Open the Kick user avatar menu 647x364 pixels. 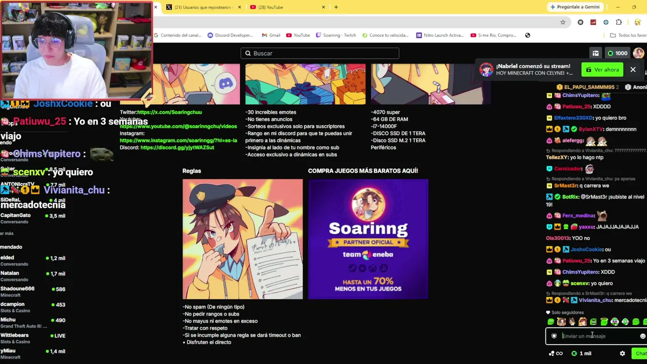coord(638,53)
